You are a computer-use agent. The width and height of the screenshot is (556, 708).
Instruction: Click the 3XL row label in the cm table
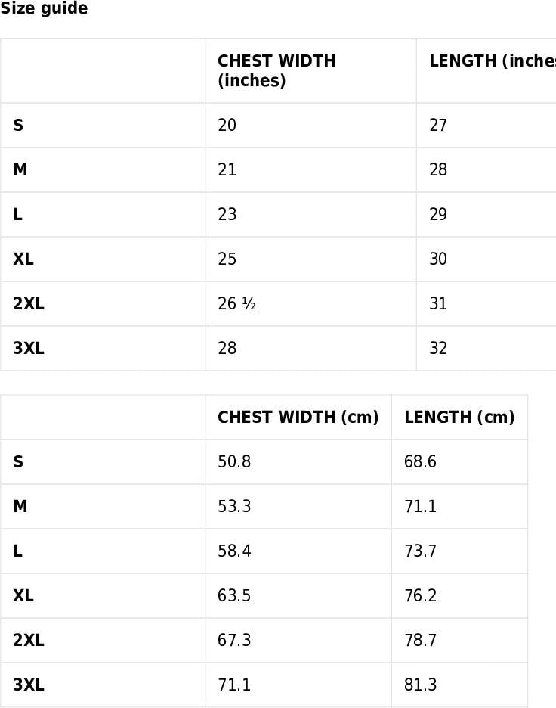(x=29, y=685)
